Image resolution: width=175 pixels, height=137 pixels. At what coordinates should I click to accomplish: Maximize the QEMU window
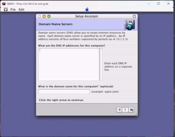tap(159, 3)
